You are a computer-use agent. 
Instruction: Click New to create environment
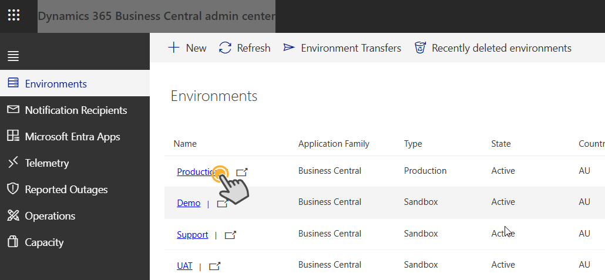[x=187, y=48]
